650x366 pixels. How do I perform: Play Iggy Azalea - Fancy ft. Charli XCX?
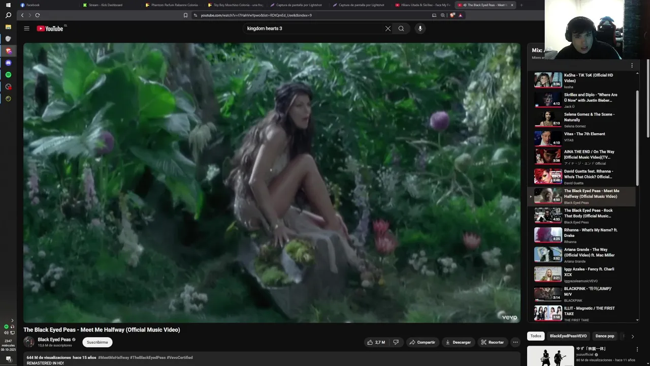pos(581,274)
